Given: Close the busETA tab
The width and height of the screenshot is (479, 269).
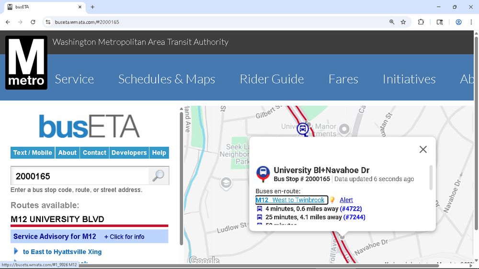Looking at the screenshot, I should (80, 7).
